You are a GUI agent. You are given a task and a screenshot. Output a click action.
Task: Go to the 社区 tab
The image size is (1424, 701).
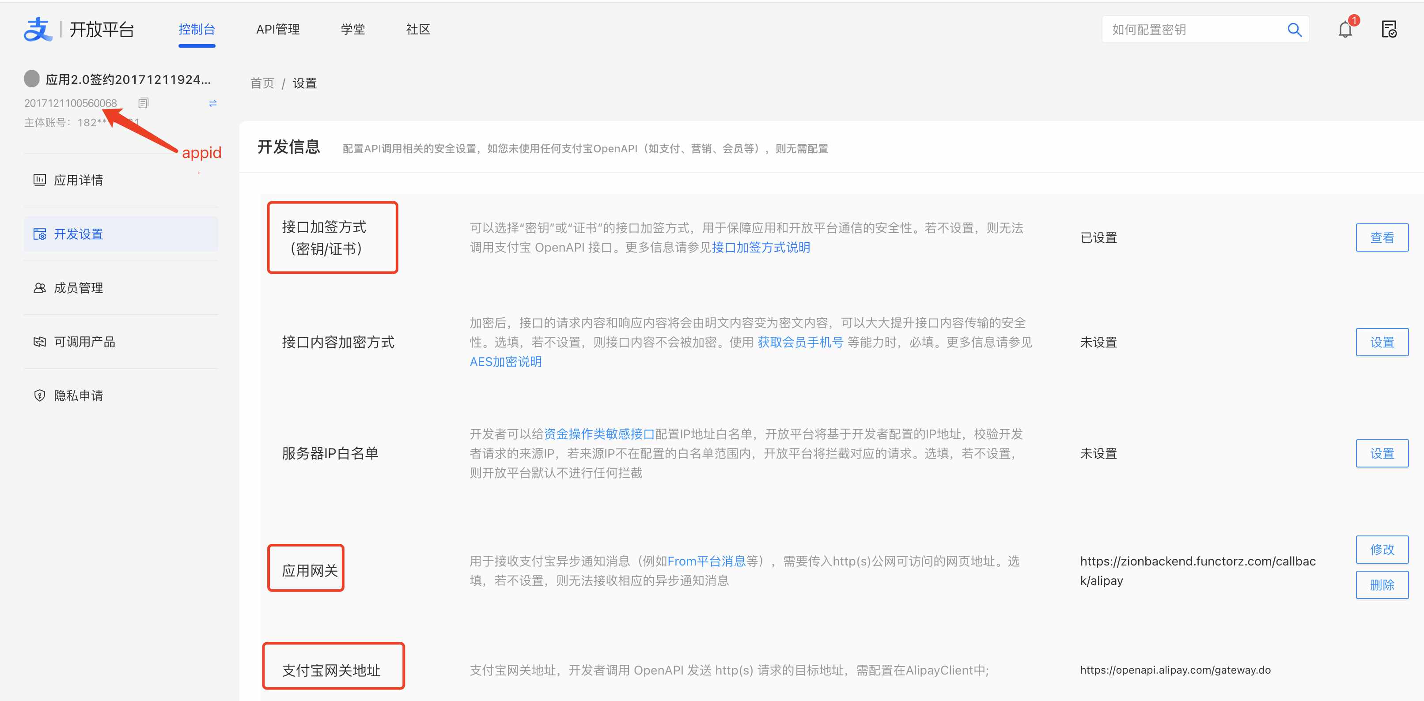pyautogui.click(x=418, y=29)
